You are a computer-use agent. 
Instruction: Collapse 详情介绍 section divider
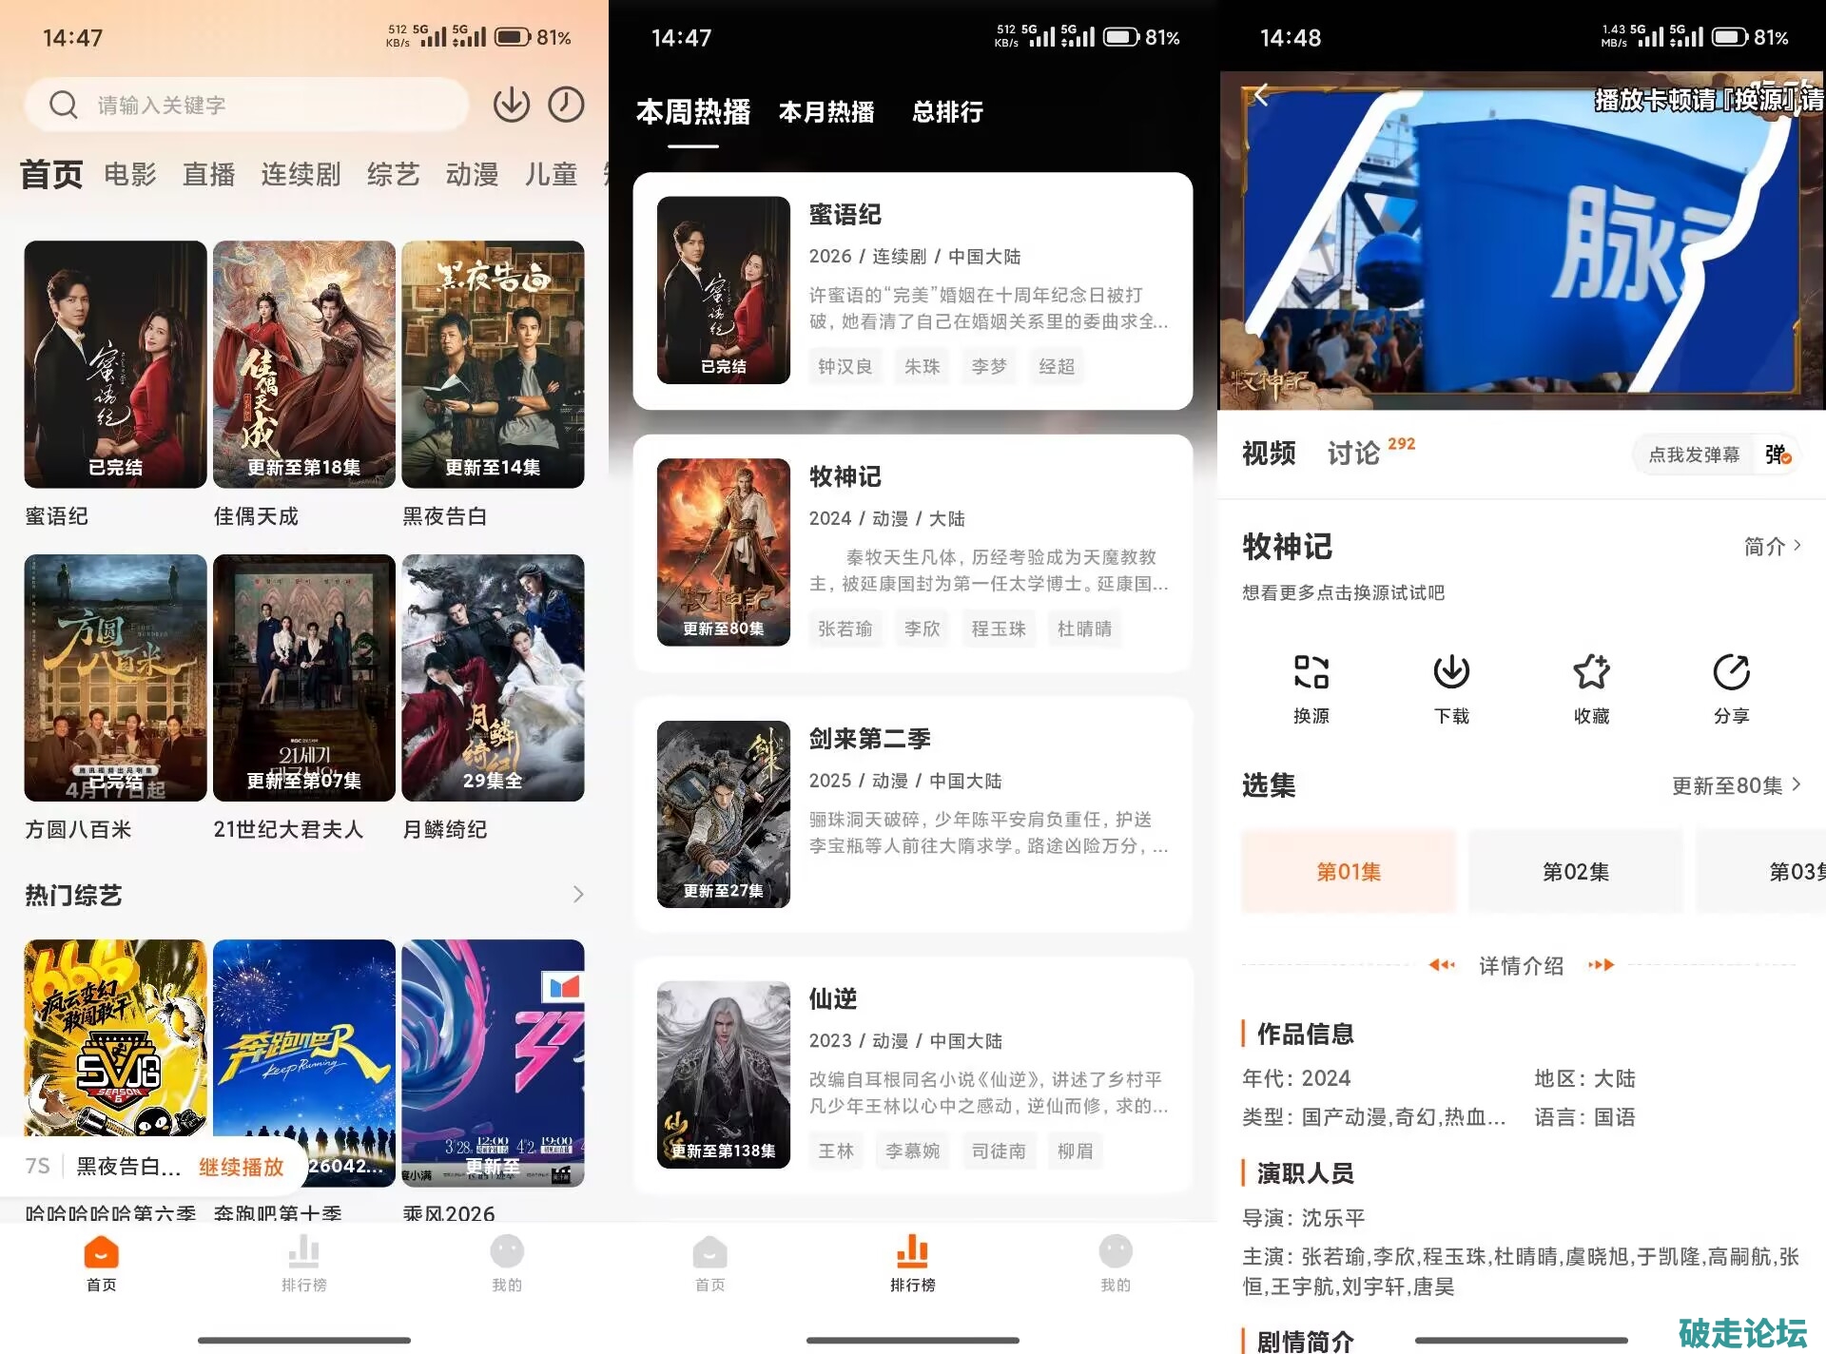(x=1521, y=966)
